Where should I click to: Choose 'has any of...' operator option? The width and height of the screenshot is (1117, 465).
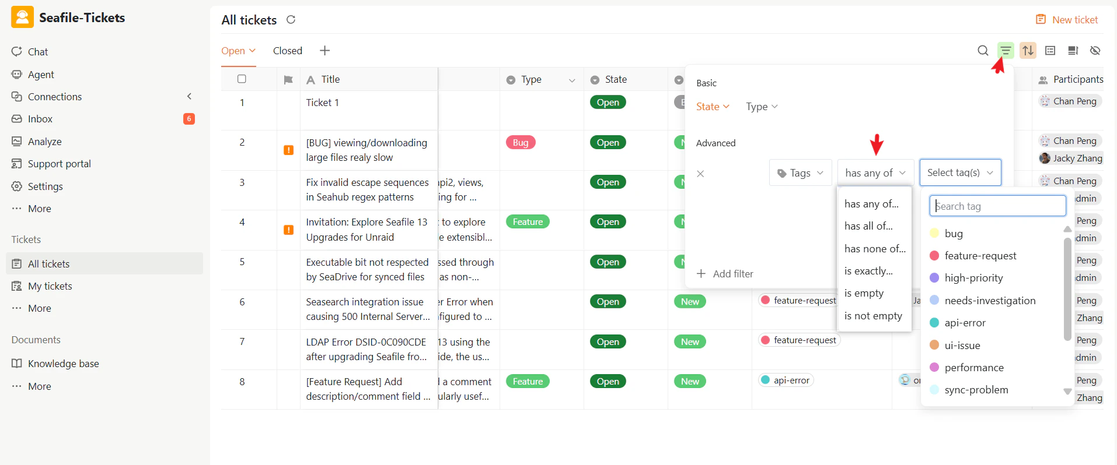pyautogui.click(x=874, y=203)
